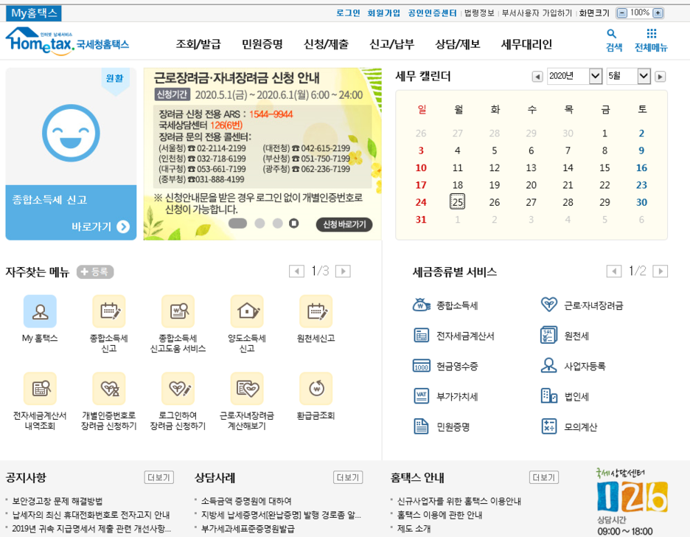The image size is (690, 537).
Task: Click the 모의계산 calculator icon
Action: pos(548,426)
